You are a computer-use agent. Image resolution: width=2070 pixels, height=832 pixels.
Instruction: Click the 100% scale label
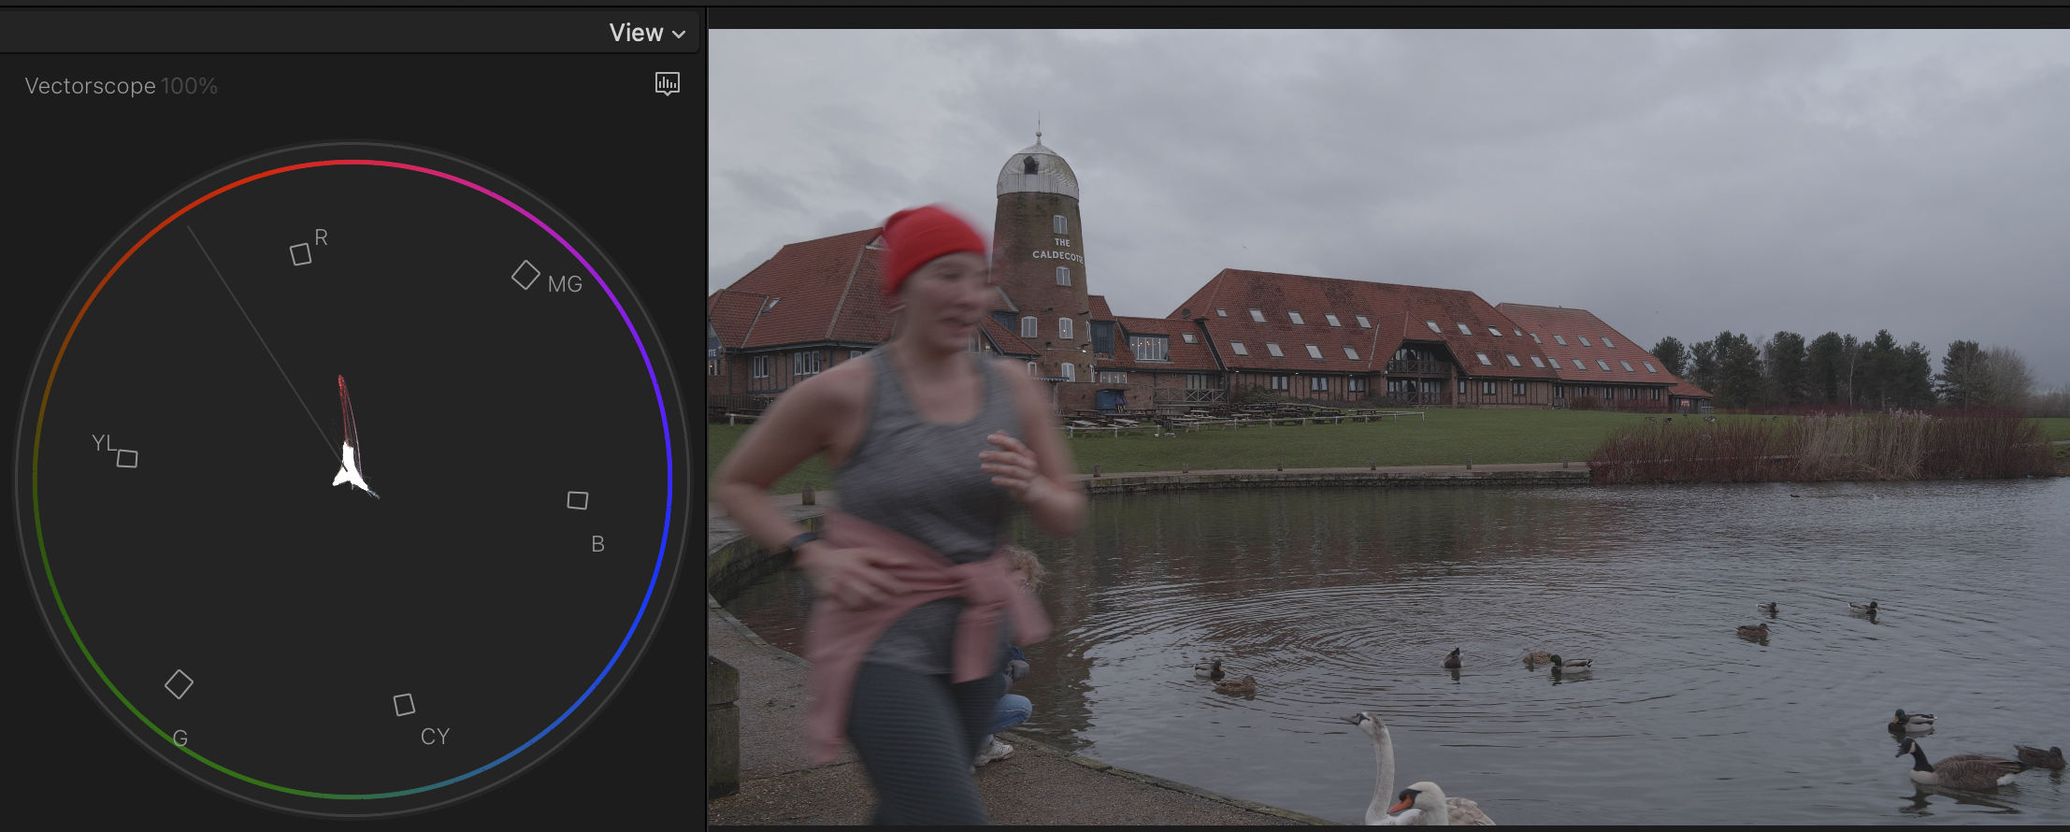click(189, 86)
